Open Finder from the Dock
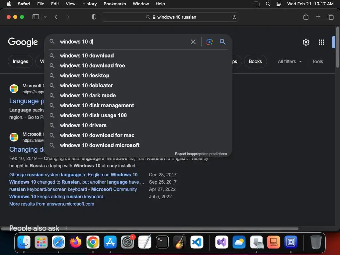 [24, 242]
